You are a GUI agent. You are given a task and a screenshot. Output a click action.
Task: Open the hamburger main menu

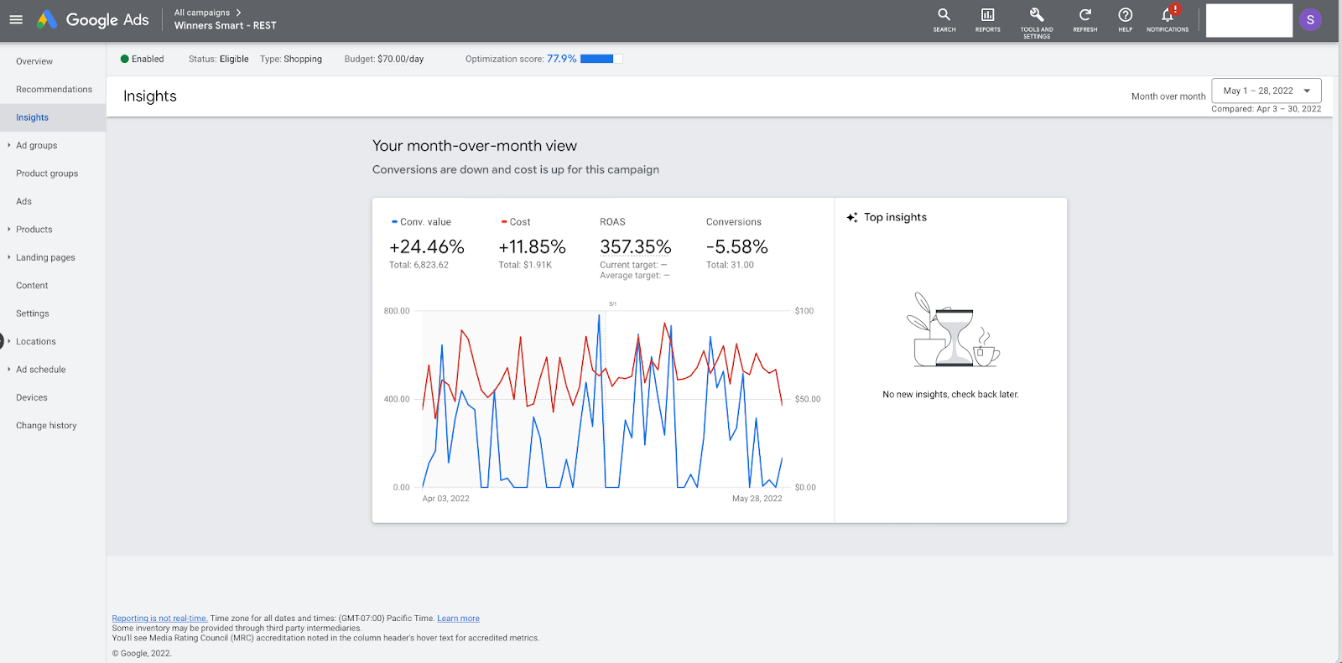[16, 19]
